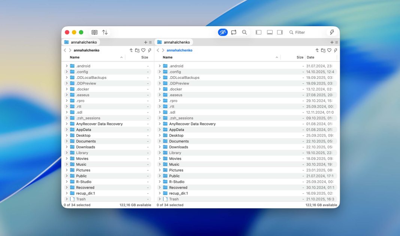Expand the .android folder in the left pane
This screenshot has height=236, width=400.
(67, 66)
